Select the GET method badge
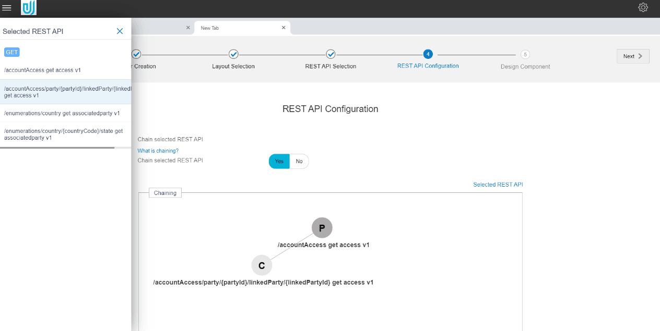Image resolution: width=660 pixels, height=331 pixels. (x=12, y=52)
